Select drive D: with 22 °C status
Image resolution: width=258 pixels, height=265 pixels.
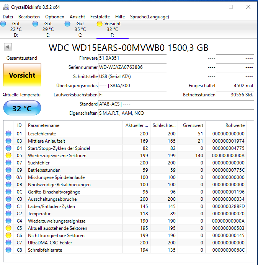16,29
